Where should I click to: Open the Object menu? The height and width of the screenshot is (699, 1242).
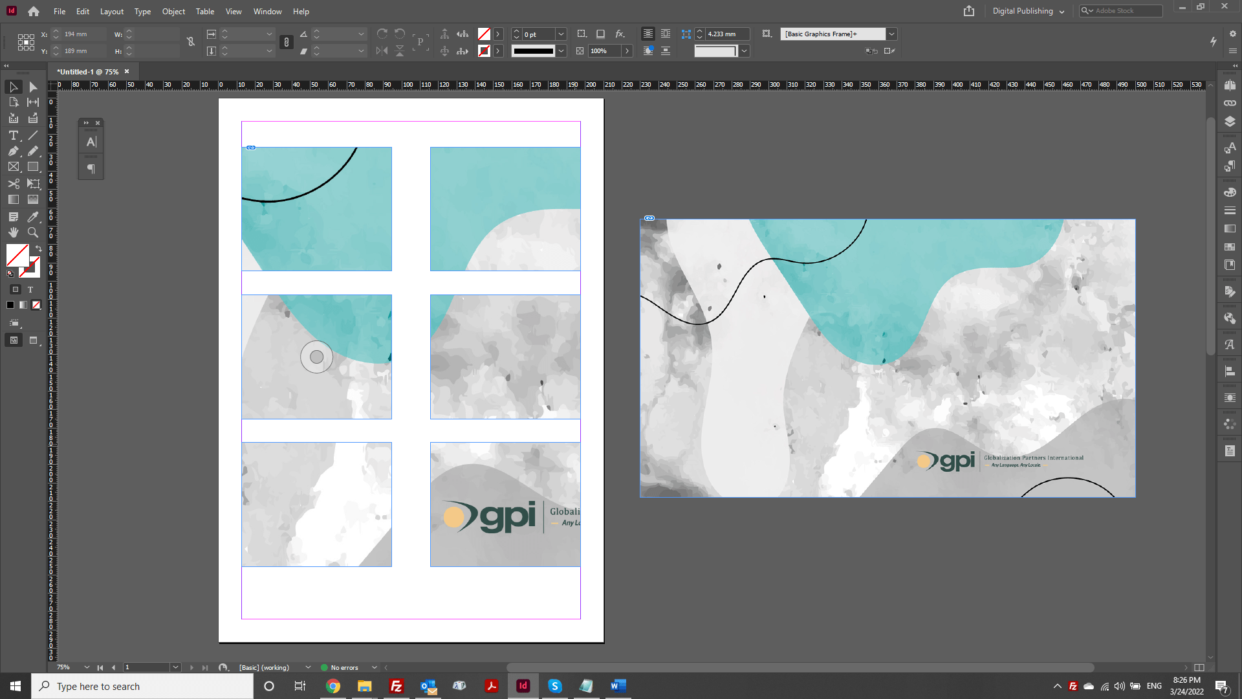173,11
